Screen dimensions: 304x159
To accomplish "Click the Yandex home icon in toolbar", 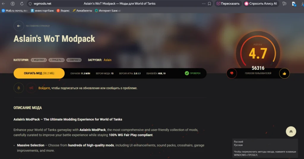I will (13, 4).
